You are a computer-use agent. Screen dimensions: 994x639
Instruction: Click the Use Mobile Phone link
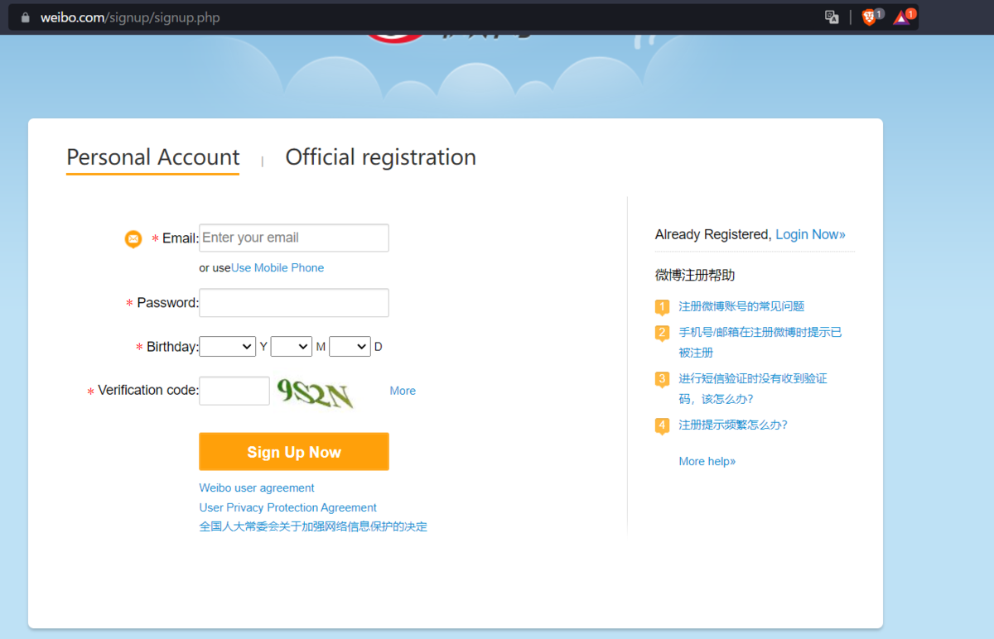(277, 268)
